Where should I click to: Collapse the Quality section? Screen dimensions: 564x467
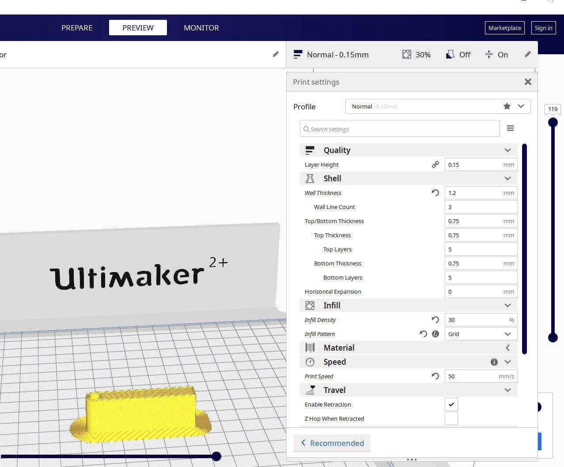(x=507, y=150)
